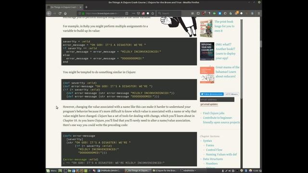Open the Firefox hamburger menu
Viewport: 308px width, 173px height.
point(259,13)
